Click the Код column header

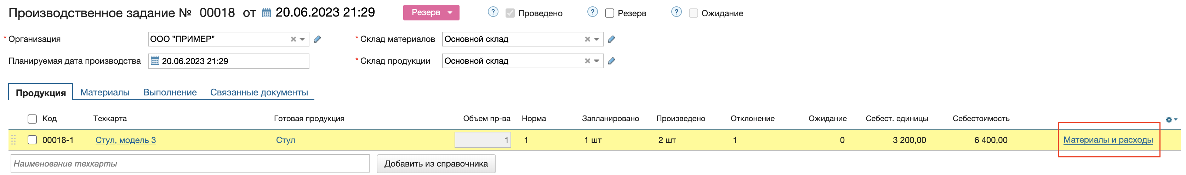coord(49,119)
